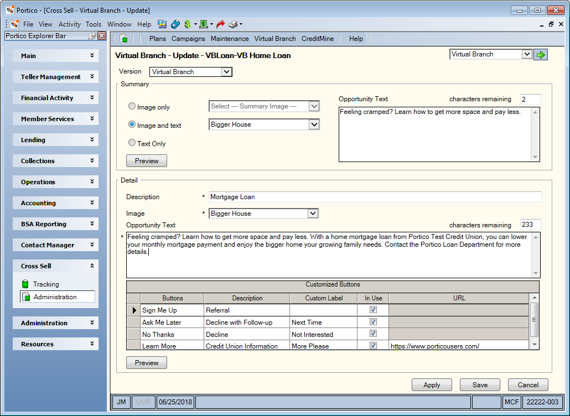Open dropdown arrow beside printer icon

241,24
